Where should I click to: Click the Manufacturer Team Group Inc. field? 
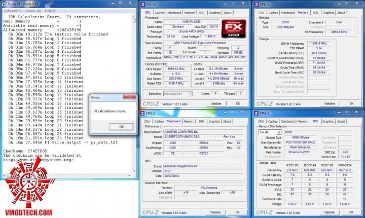(x=301, y=147)
